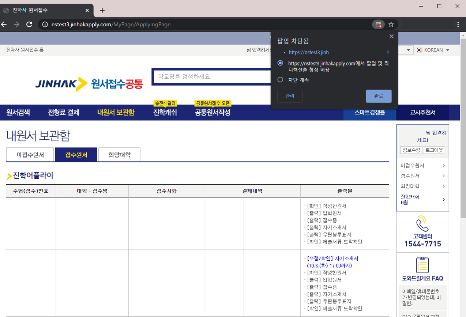Close the 진학사 원서접수 browser tab
The height and width of the screenshot is (317, 466).
[x=87, y=10]
